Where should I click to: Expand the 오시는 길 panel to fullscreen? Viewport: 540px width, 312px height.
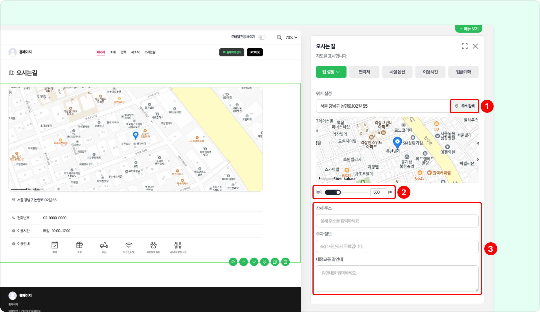coord(465,46)
